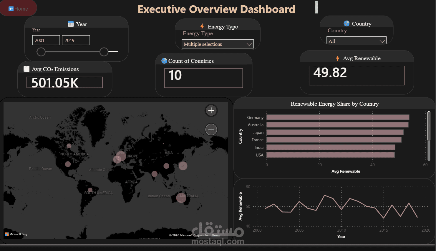The height and width of the screenshot is (251, 436).
Task: Click the lightning icon beside Avg Renewable
Action: pyautogui.click(x=338, y=58)
